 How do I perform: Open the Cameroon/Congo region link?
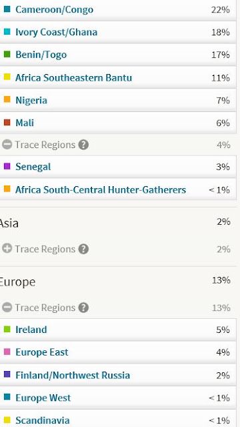coord(54,10)
